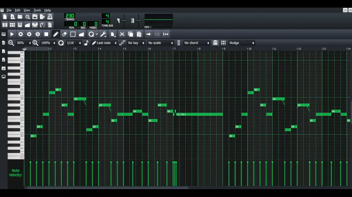The height and width of the screenshot is (197, 352).
Task: Show the Piano Roll keys icon
Action: pos(20,25)
